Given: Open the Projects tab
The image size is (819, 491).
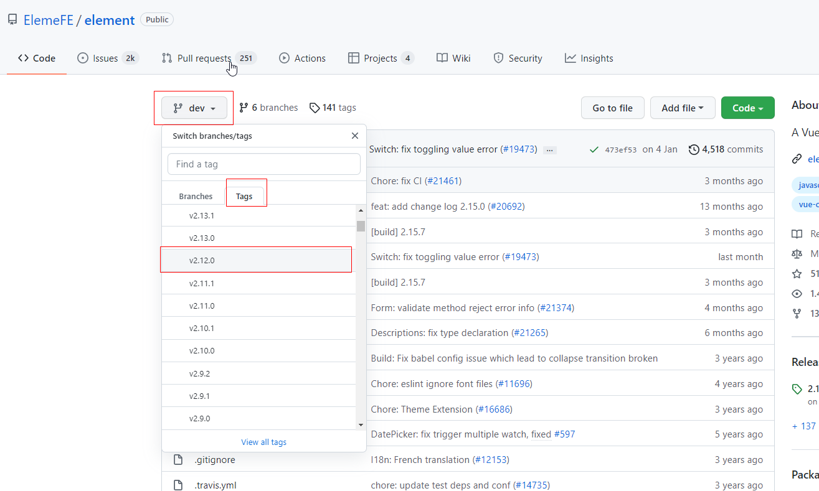Looking at the screenshot, I should tap(381, 58).
